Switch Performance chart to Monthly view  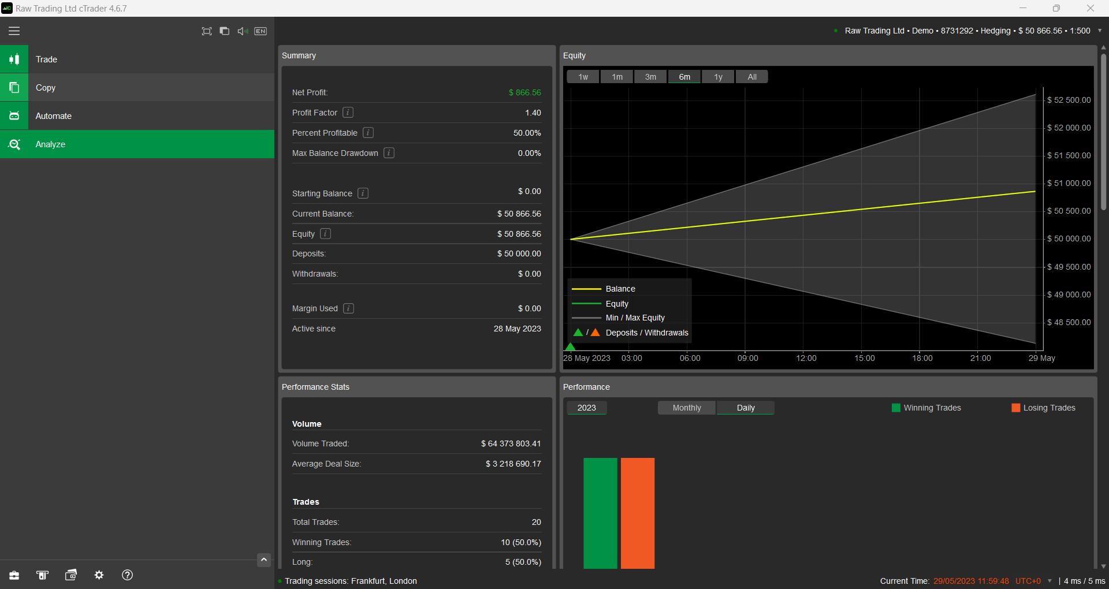coord(686,408)
